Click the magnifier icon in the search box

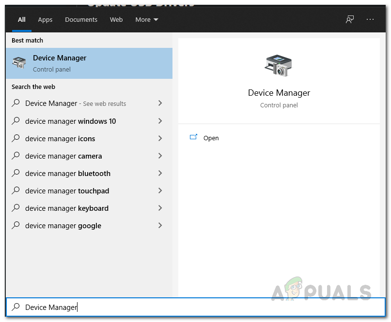click(x=16, y=307)
